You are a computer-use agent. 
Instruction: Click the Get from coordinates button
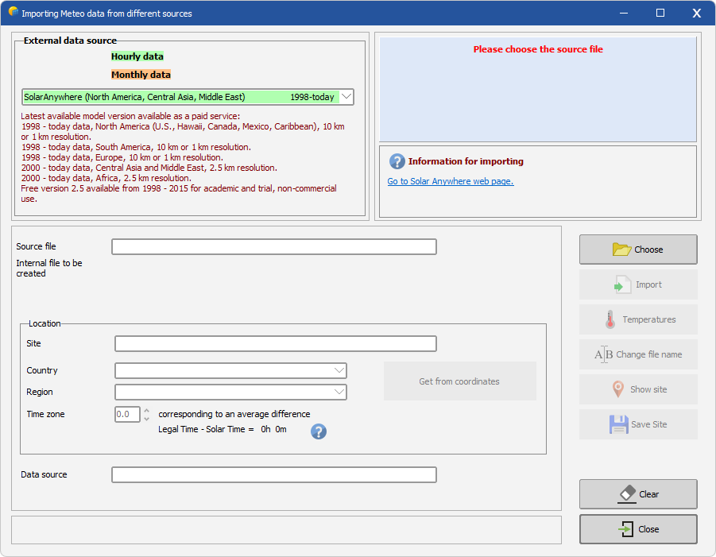point(460,381)
